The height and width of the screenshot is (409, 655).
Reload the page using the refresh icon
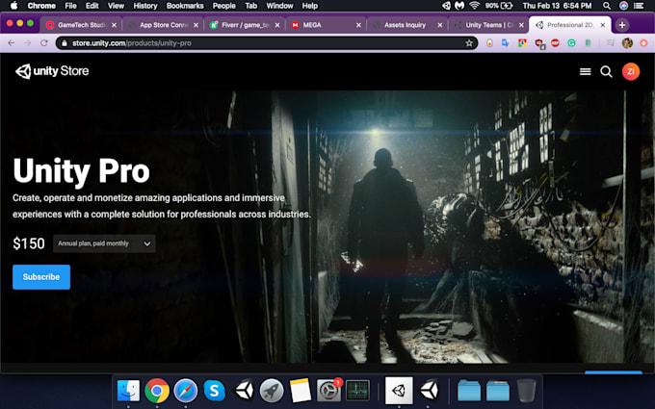(44, 43)
